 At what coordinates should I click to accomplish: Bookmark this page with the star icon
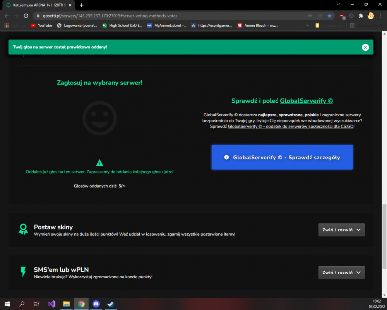[x=329, y=16]
